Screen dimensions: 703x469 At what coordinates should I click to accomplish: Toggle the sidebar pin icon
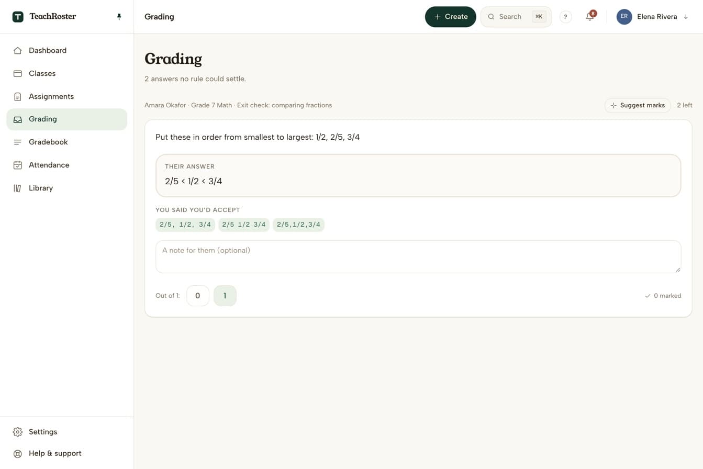119,17
